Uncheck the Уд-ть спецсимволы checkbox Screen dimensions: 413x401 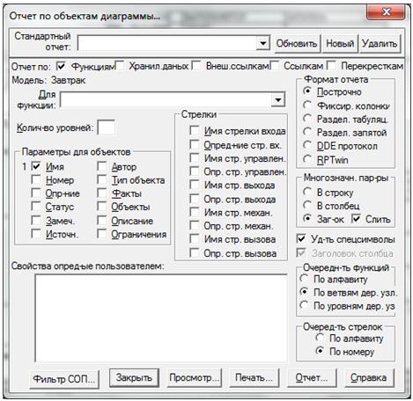click(301, 239)
